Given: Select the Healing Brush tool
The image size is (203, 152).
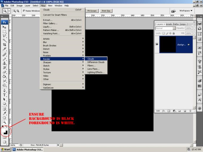Looking at the screenshot, I should coord(4,55).
